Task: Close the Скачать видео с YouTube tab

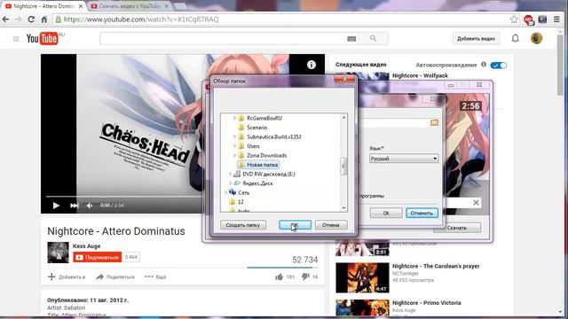Action: 167,6
